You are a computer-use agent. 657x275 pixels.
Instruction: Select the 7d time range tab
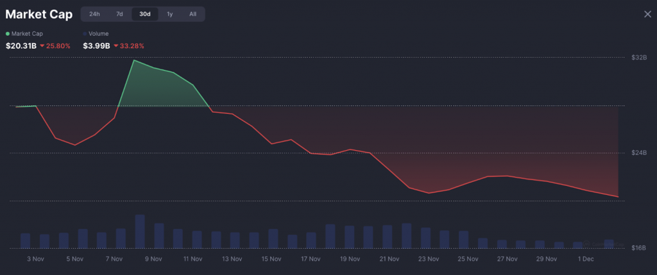click(119, 14)
